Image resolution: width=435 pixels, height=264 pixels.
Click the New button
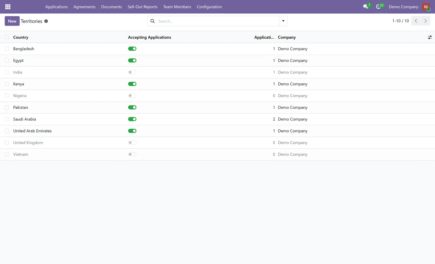12,21
